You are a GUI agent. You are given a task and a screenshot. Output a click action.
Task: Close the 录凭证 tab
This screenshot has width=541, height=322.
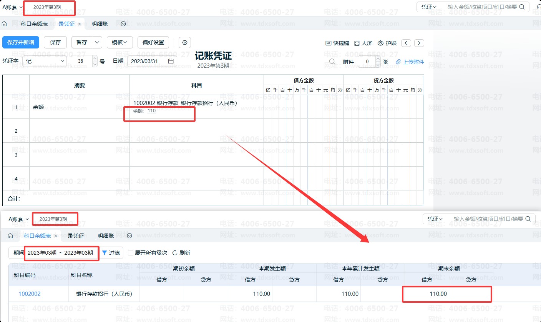pos(80,24)
